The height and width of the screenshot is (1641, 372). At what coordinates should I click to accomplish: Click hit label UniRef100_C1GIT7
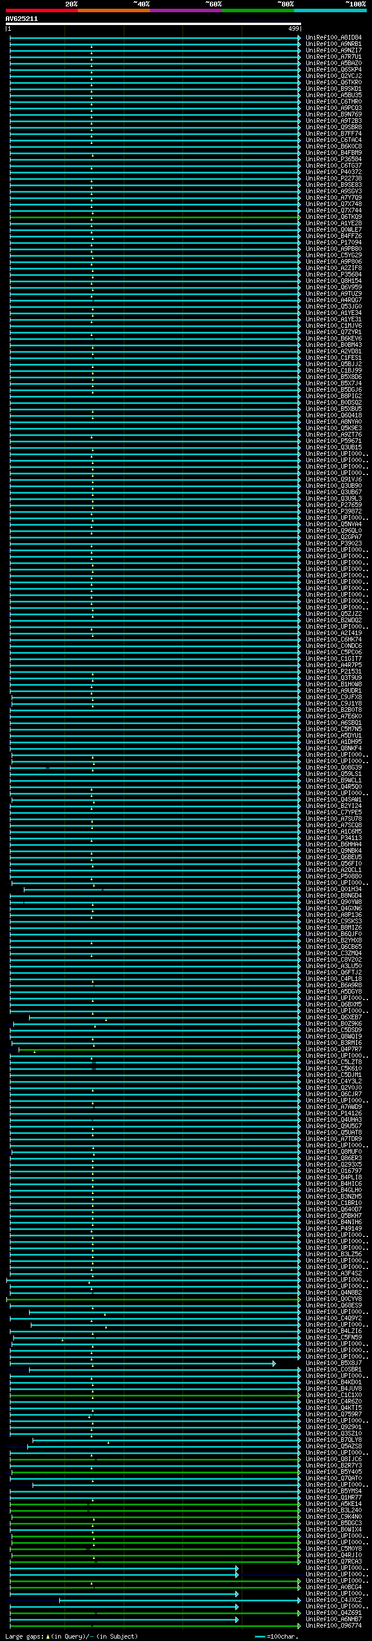334,659
